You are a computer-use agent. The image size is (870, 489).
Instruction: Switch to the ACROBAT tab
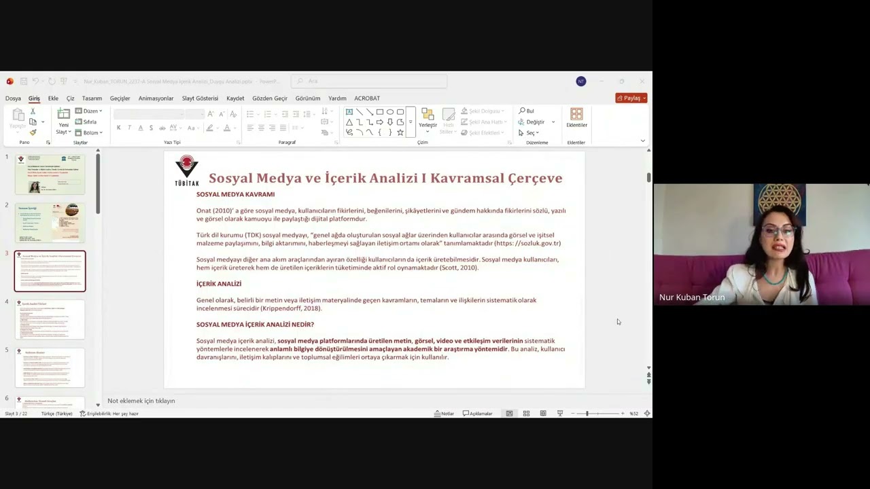click(367, 98)
